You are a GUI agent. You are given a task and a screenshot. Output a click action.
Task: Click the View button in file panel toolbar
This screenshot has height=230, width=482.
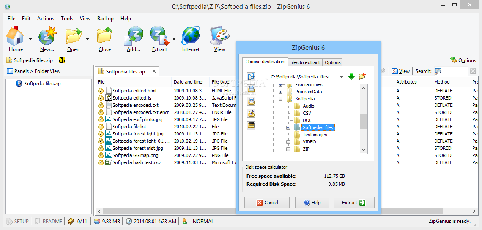(400, 71)
